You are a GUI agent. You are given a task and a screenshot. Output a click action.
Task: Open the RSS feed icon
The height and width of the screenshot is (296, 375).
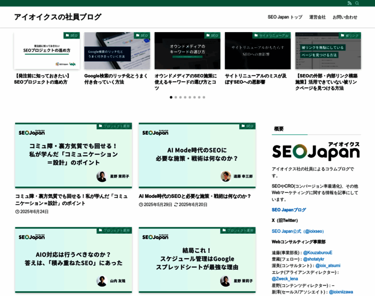tap(349, 3)
